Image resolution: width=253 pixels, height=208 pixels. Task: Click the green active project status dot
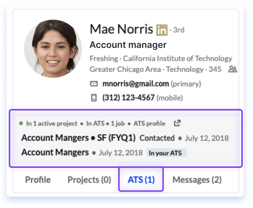coord(21,123)
